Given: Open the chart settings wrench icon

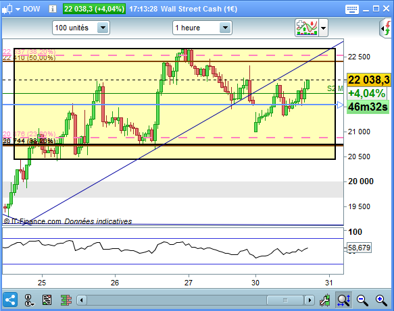Looking at the screenshot, I should pyautogui.click(x=324, y=300).
